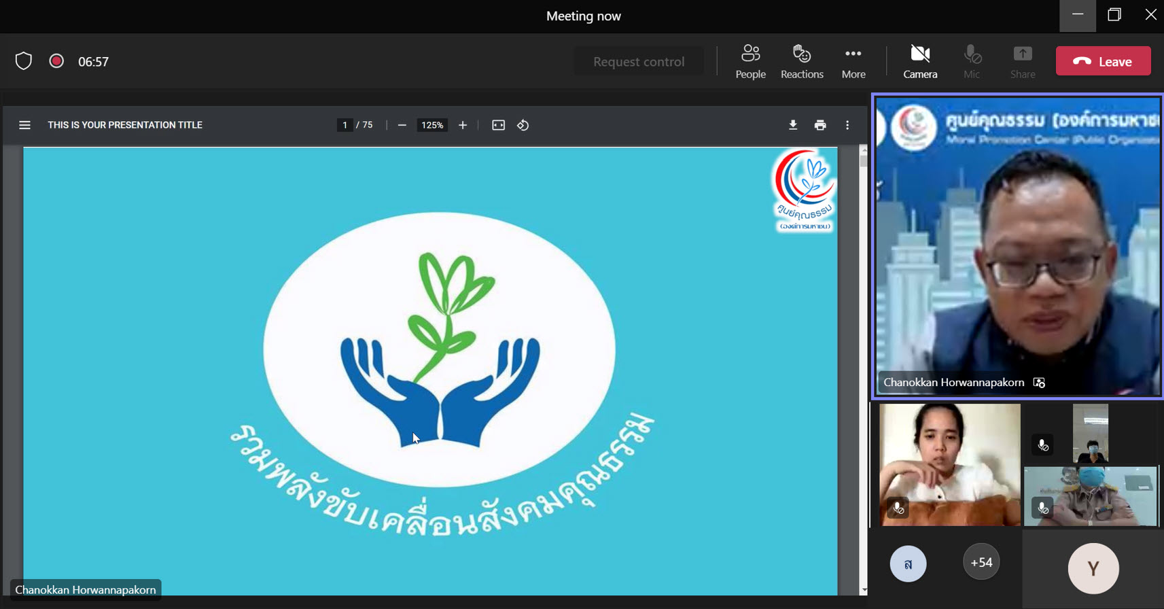Viewport: 1164px width, 609px height.
Task: Click the meeting timer 06:57
Action: [93, 62]
